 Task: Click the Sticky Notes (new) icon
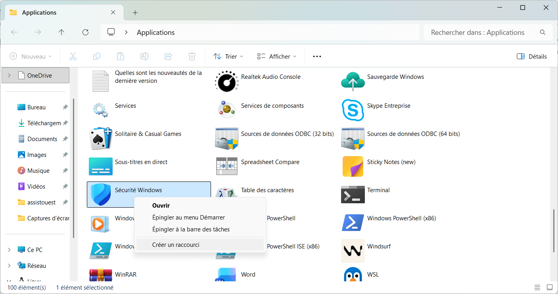click(x=353, y=166)
